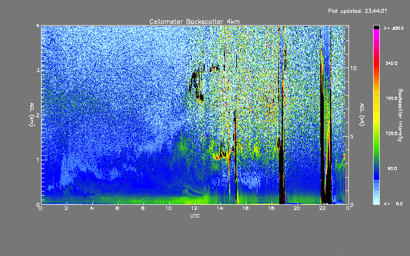Click the "120.0" colorbar value
Viewport: 410px width, 256px height.
pyautogui.click(x=392, y=133)
